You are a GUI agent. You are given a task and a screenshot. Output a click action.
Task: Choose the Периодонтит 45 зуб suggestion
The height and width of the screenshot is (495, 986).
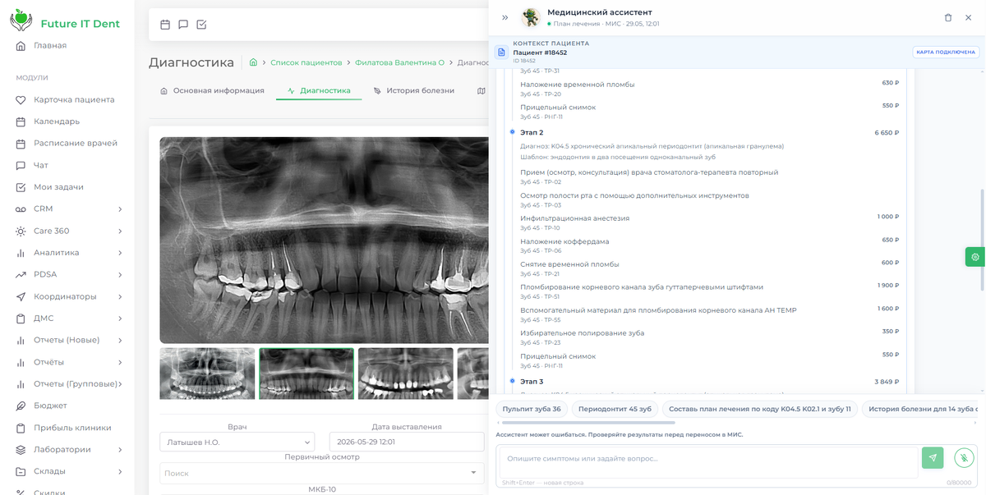click(615, 409)
